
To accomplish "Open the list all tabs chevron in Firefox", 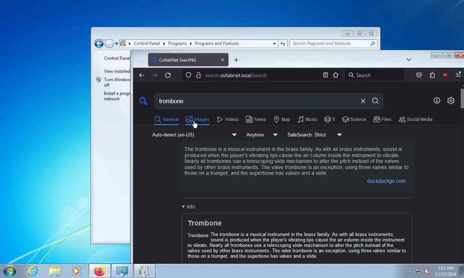I will (409, 60).
